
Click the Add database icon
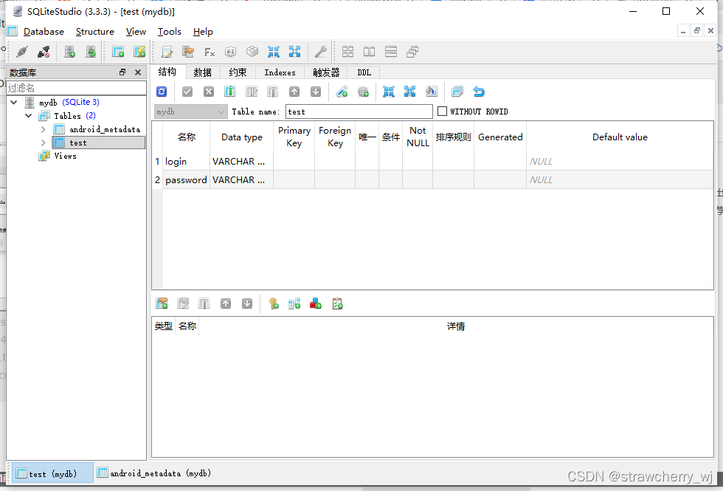(69, 52)
